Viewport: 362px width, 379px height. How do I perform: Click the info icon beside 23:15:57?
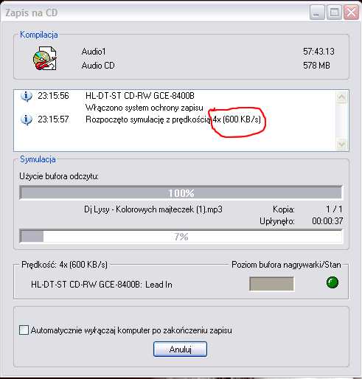27,119
